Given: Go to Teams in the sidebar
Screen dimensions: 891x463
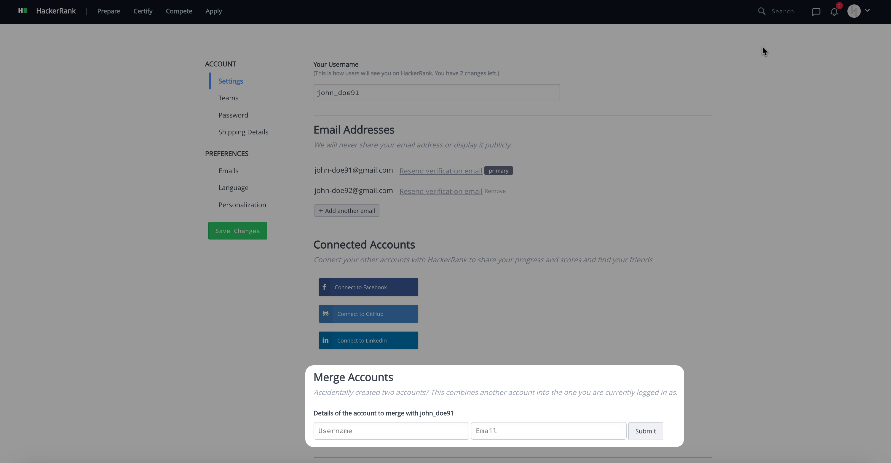Looking at the screenshot, I should click(228, 98).
